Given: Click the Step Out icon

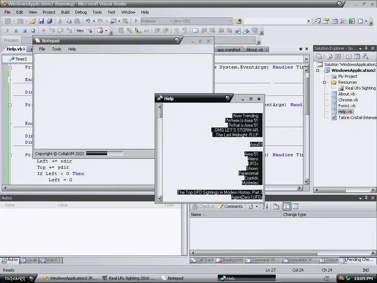Looking at the screenshot, I should (69, 31).
